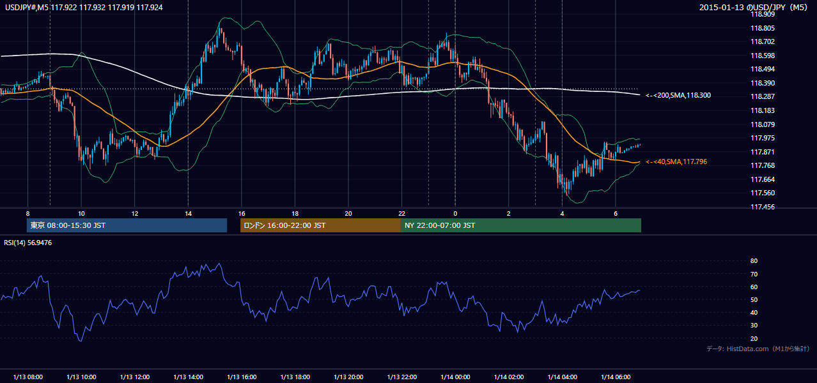Image resolution: width=817 pixels, height=383 pixels.
Task: Click the 1/13 22:00 date label
Action: [x=401, y=377]
